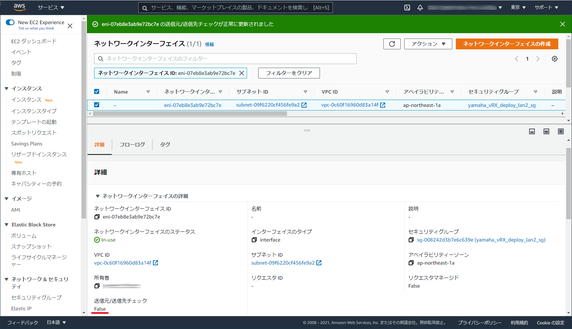The image size is (572, 329).
Task: Open the プライバシーポリシー footer link
Action: pyautogui.click(x=480, y=323)
